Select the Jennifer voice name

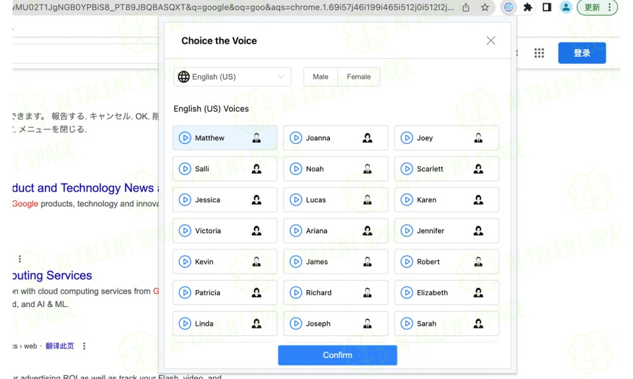[x=430, y=231]
